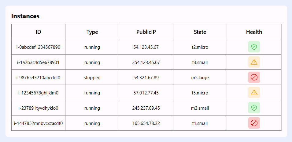Click the PublicIP column header

(x=146, y=32)
